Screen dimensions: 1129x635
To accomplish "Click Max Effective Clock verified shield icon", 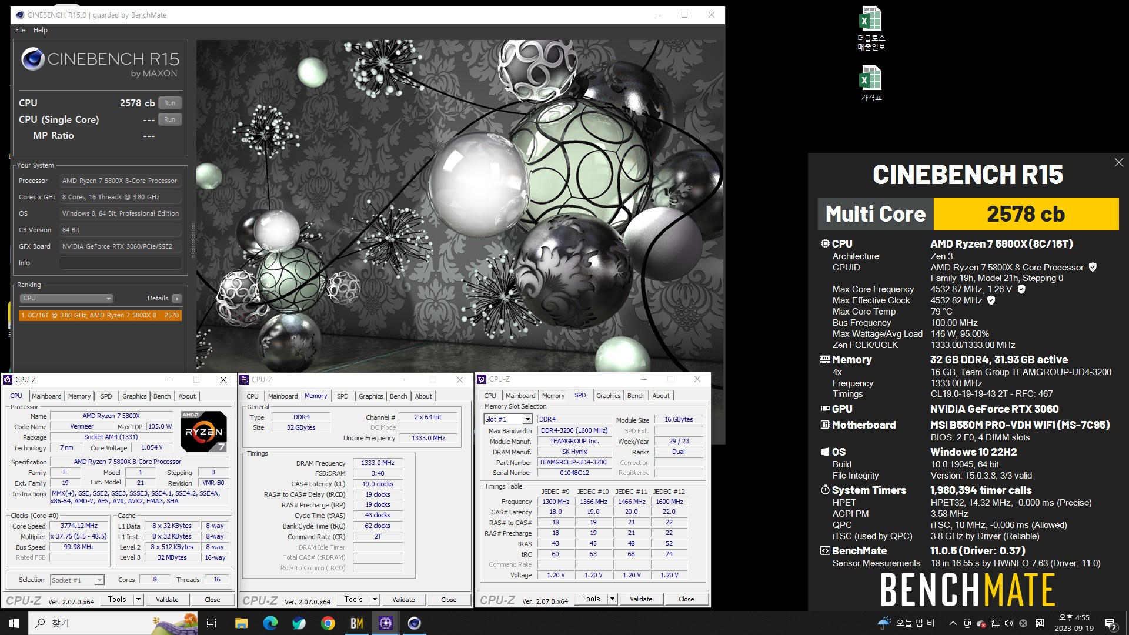I will pos(991,300).
